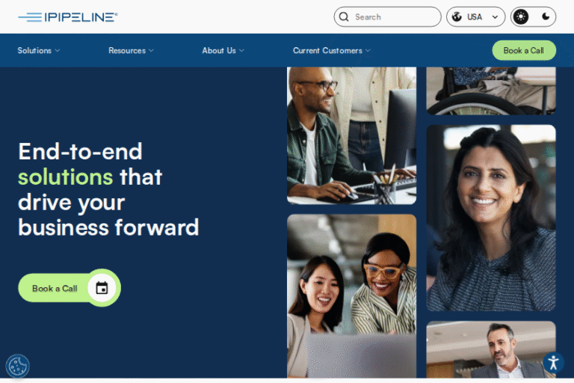Viewport: 574px width, 383px height.
Task: Click the calendar icon on Book a Call
Action: point(102,288)
